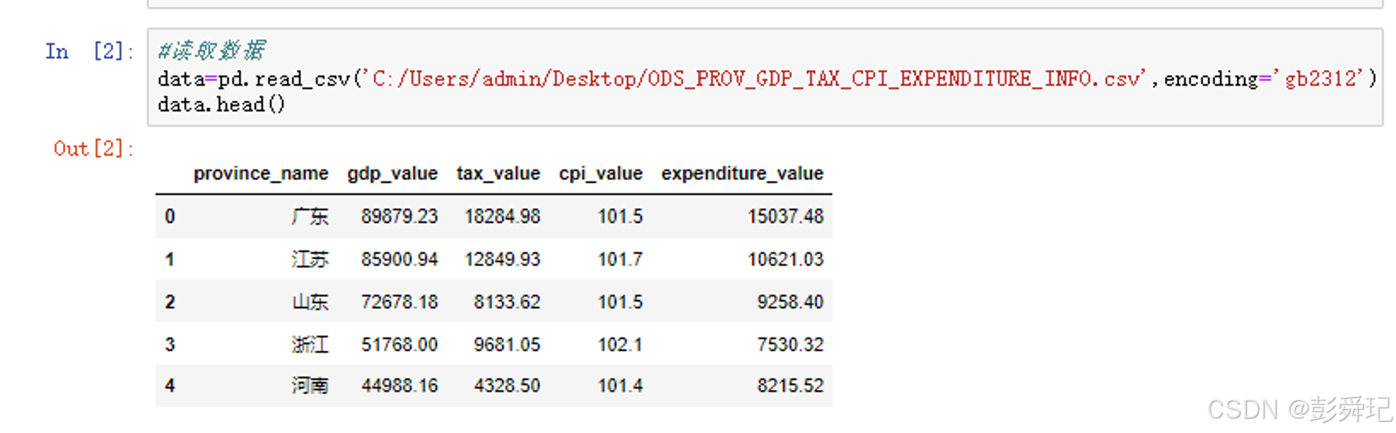Viewport: 1396px width, 433px height.
Task: Click the expenditure value 15037.48
Action: click(786, 216)
